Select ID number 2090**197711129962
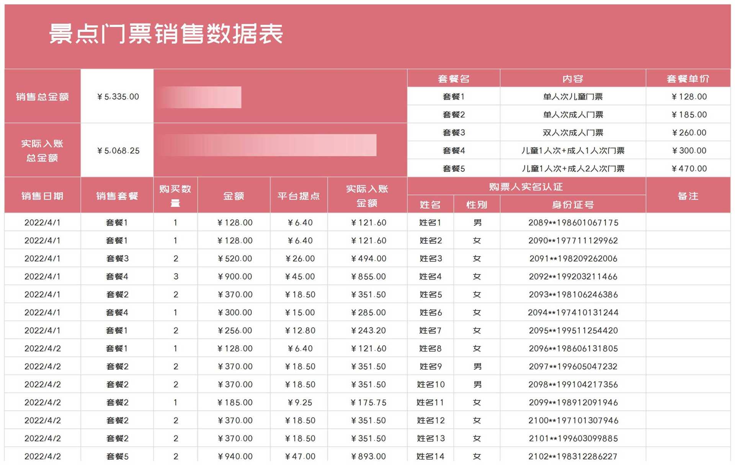This screenshot has width=735, height=465. 573,240
